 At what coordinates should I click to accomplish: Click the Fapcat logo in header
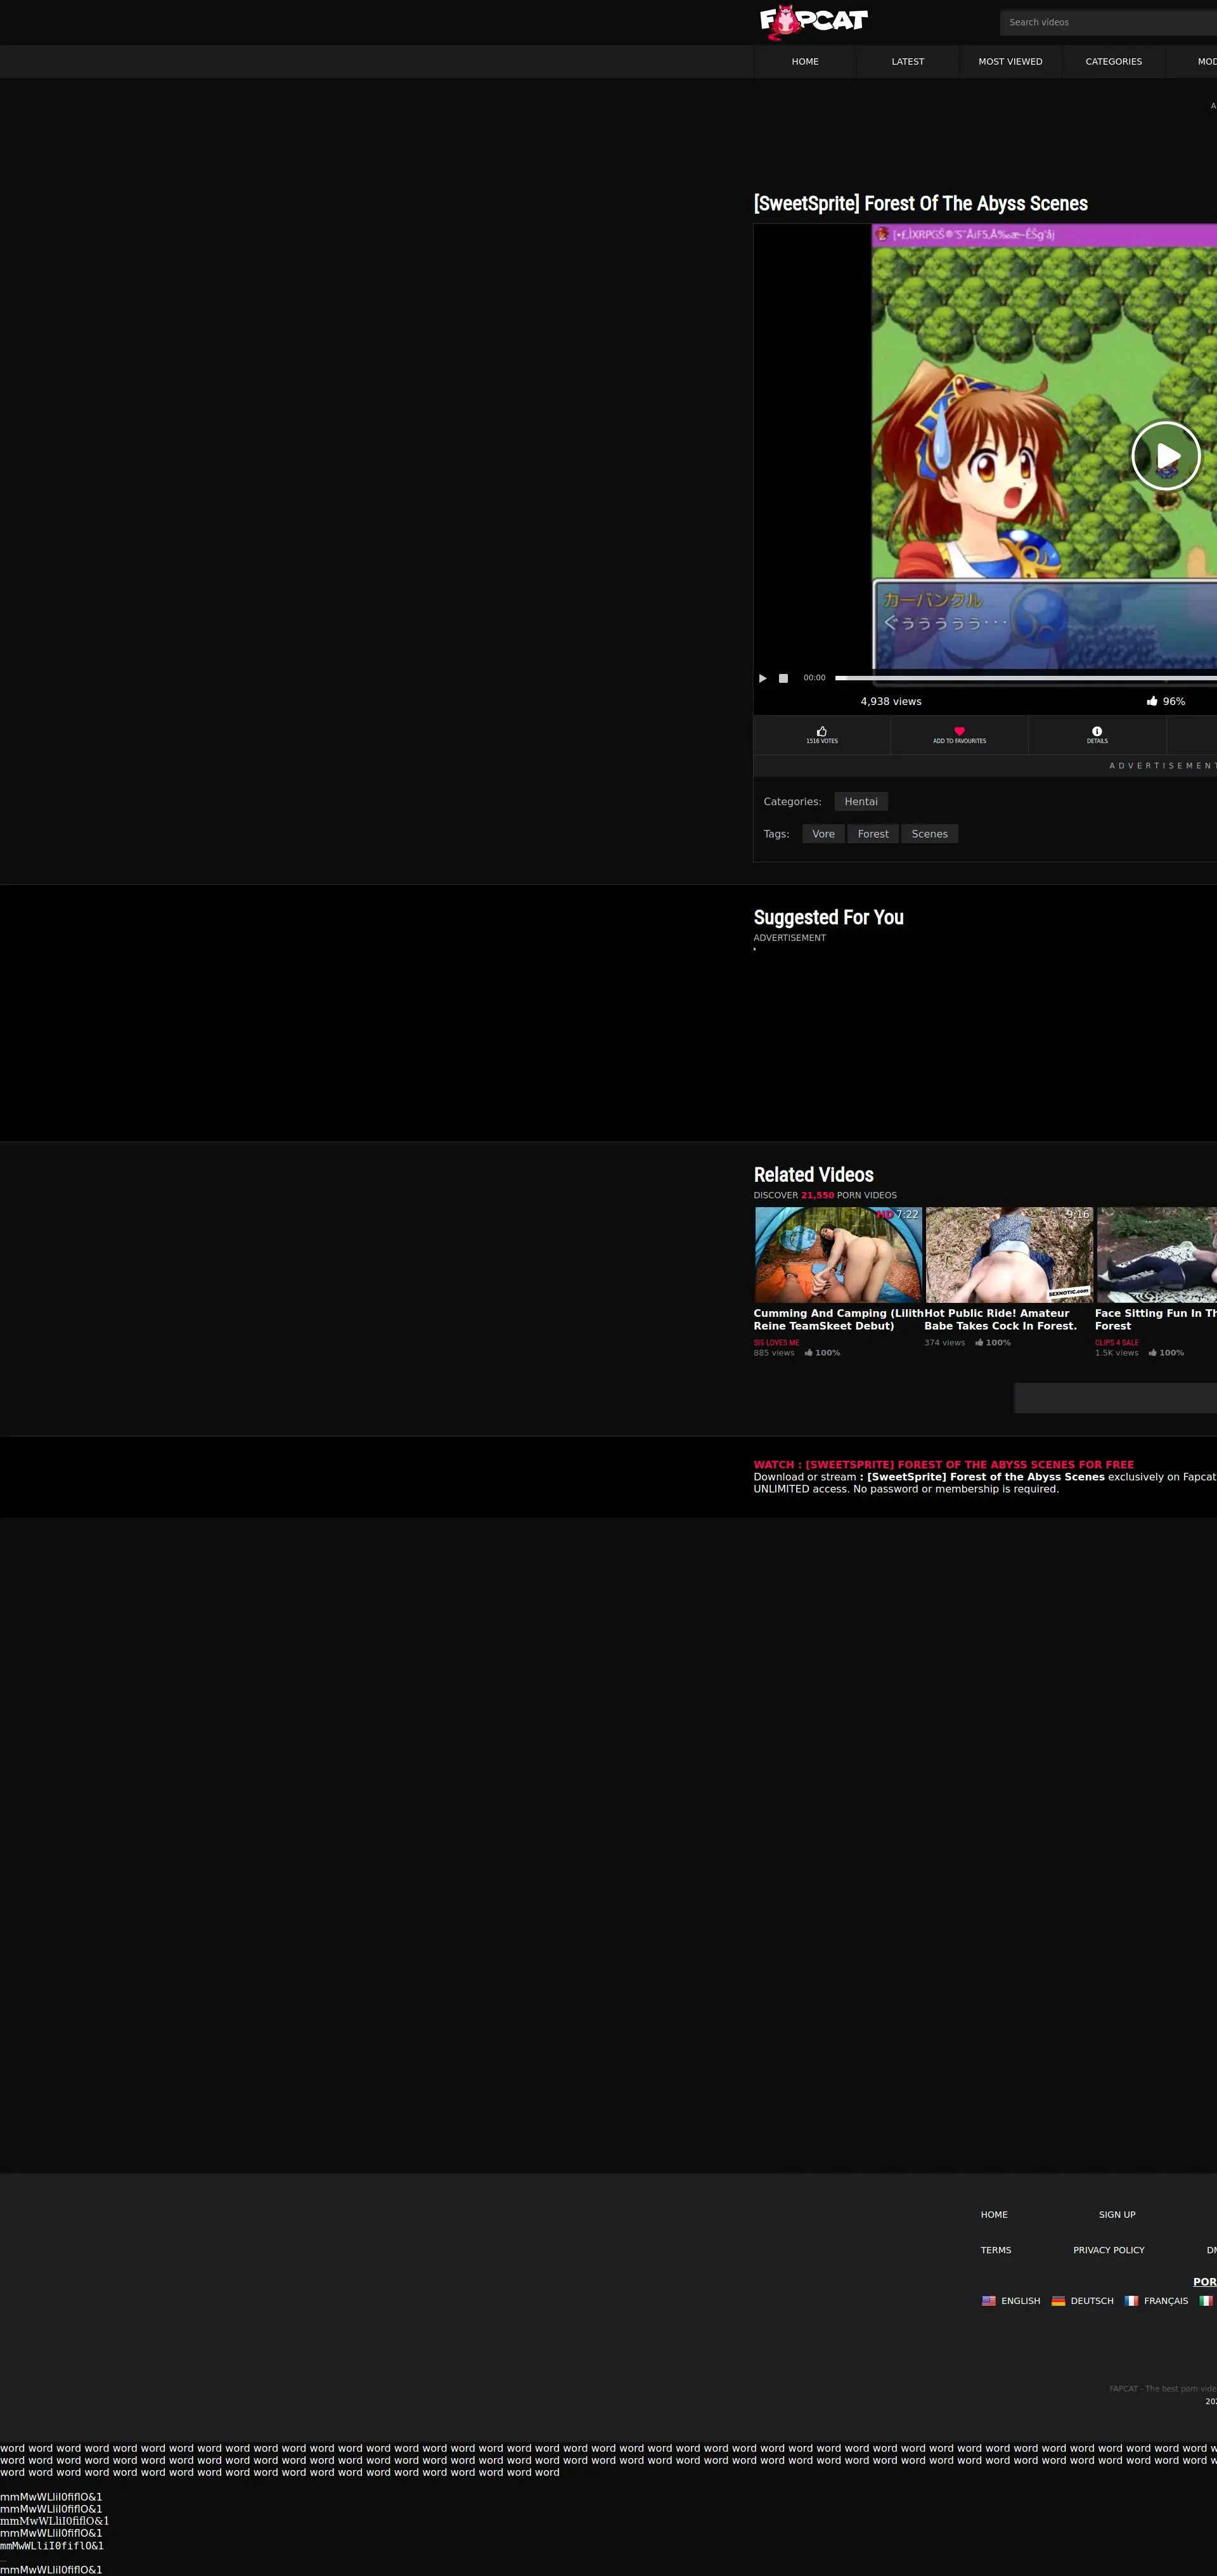[814, 21]
